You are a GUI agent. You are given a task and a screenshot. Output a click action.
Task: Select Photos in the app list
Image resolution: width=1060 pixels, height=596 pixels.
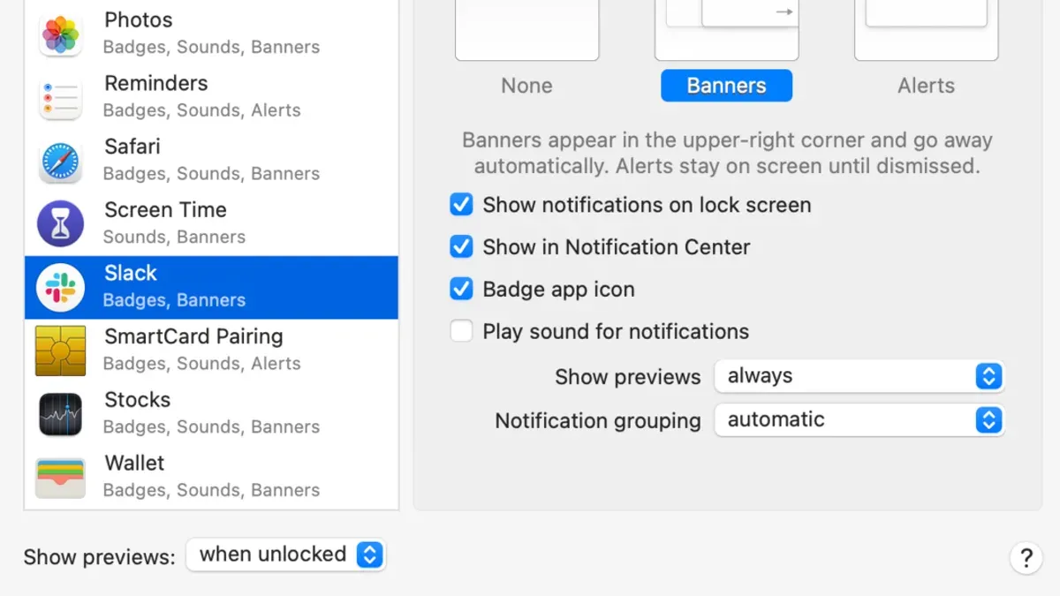point(211,34)
